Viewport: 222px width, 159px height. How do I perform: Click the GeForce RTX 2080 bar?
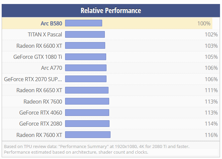point(87,124)
